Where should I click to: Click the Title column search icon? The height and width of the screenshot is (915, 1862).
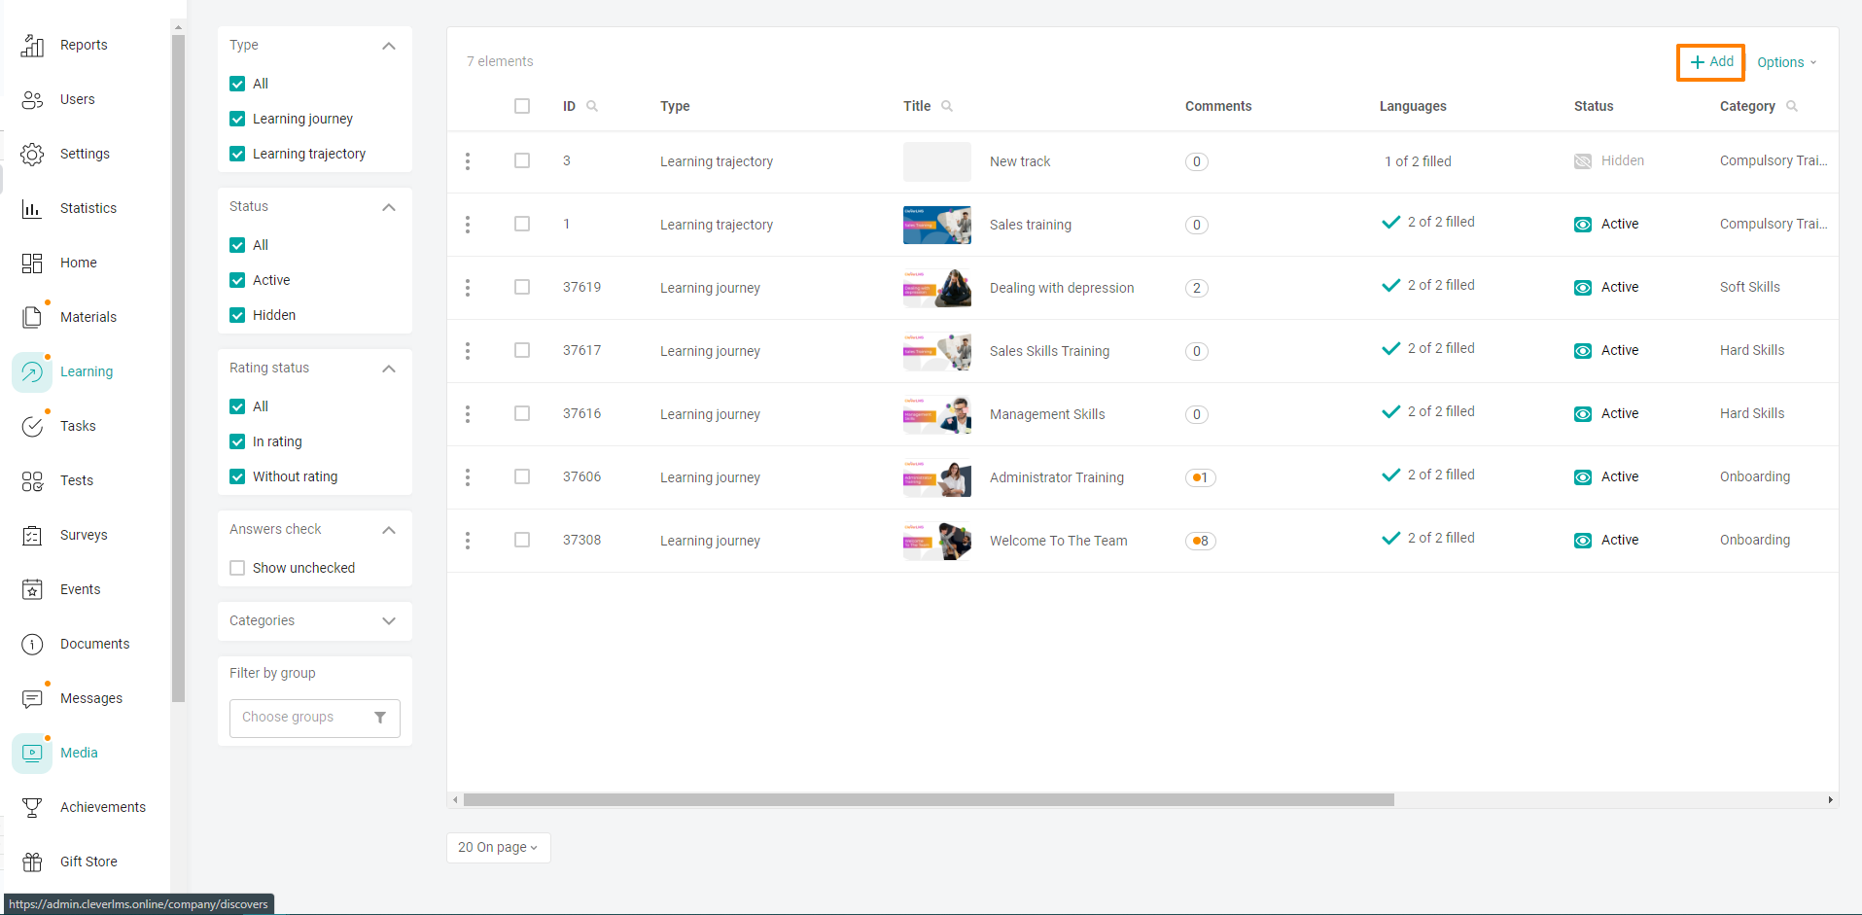tap(947, 106)
